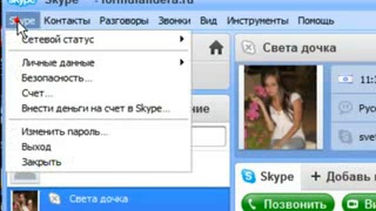This screenshot has width=376, height=211.
Task: Click the Skype name icon in profile
Action: tap(345, 137)
